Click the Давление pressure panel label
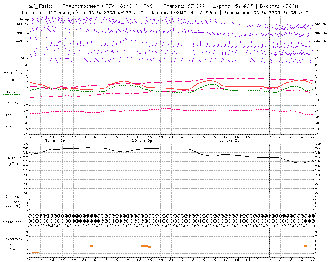The width and height of the screenshot is (328, 262). pos(13,158)
